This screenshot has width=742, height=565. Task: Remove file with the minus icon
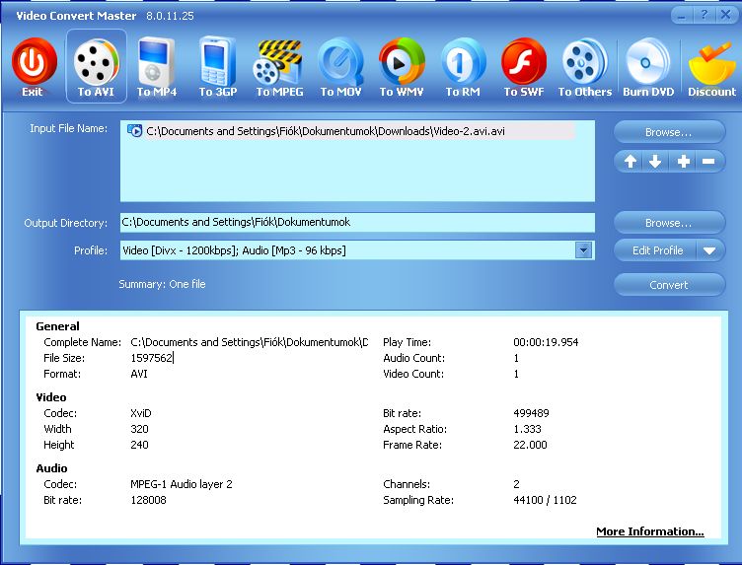coord(708,162)
